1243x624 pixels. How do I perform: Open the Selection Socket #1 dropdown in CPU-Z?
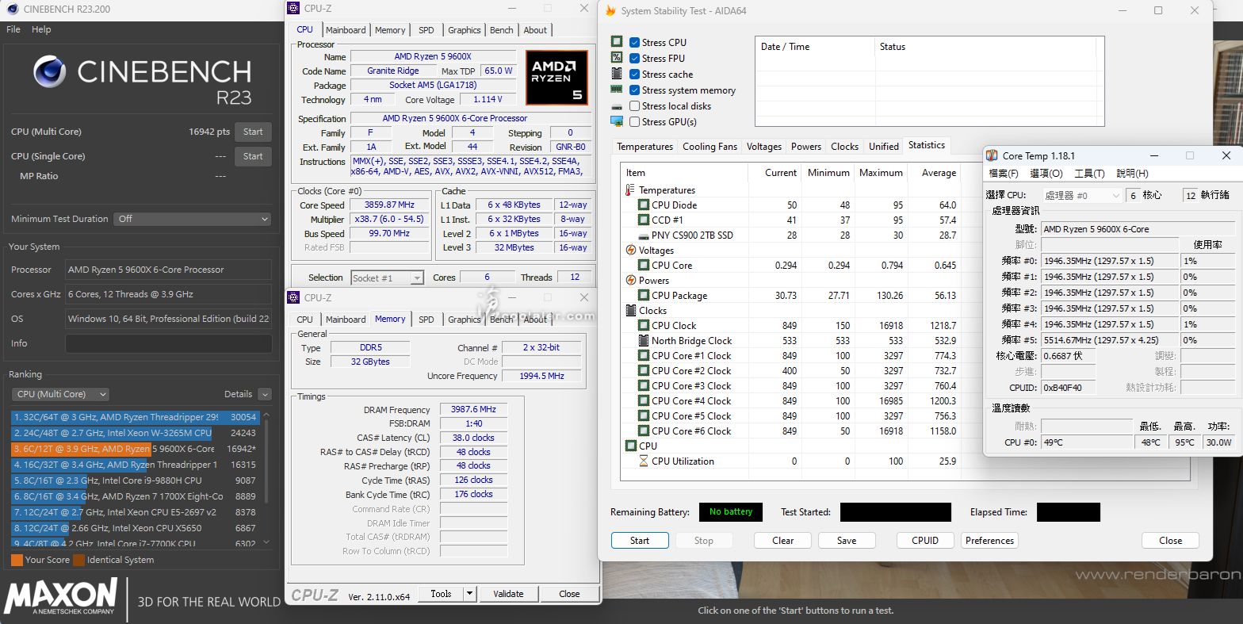pos(387,278)
